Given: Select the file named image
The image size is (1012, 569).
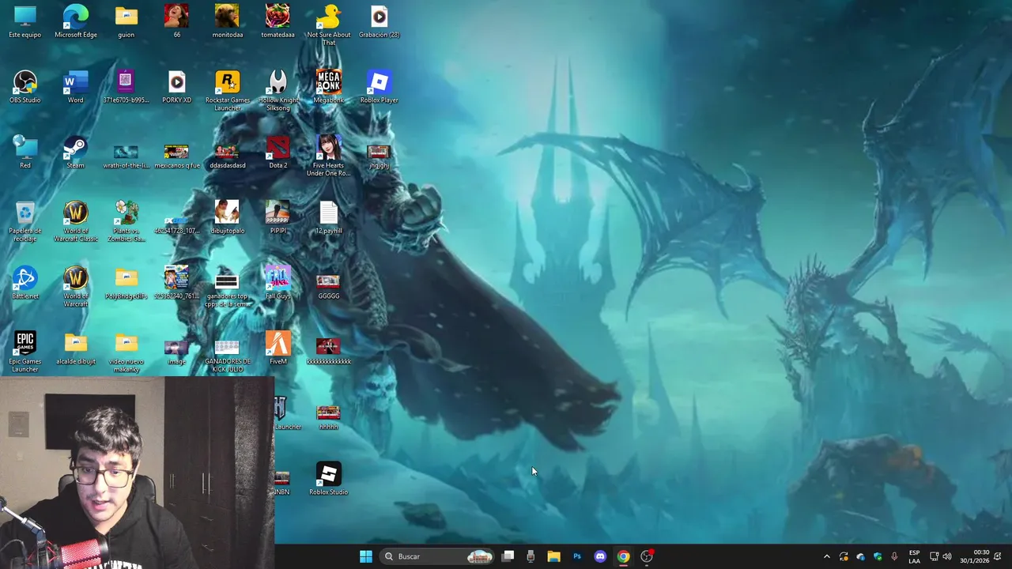Looking at the screenshot, I should pyautogui.click(x=176, y=352).
